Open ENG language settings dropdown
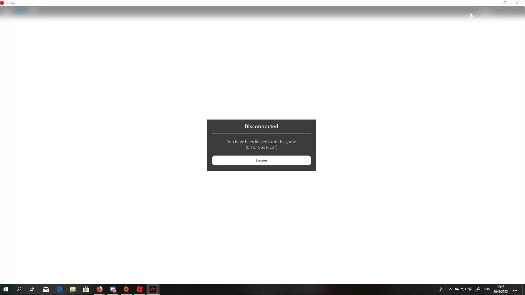 486,289
